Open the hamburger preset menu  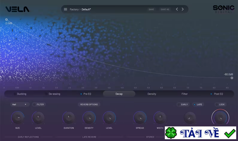coord(65,9)
